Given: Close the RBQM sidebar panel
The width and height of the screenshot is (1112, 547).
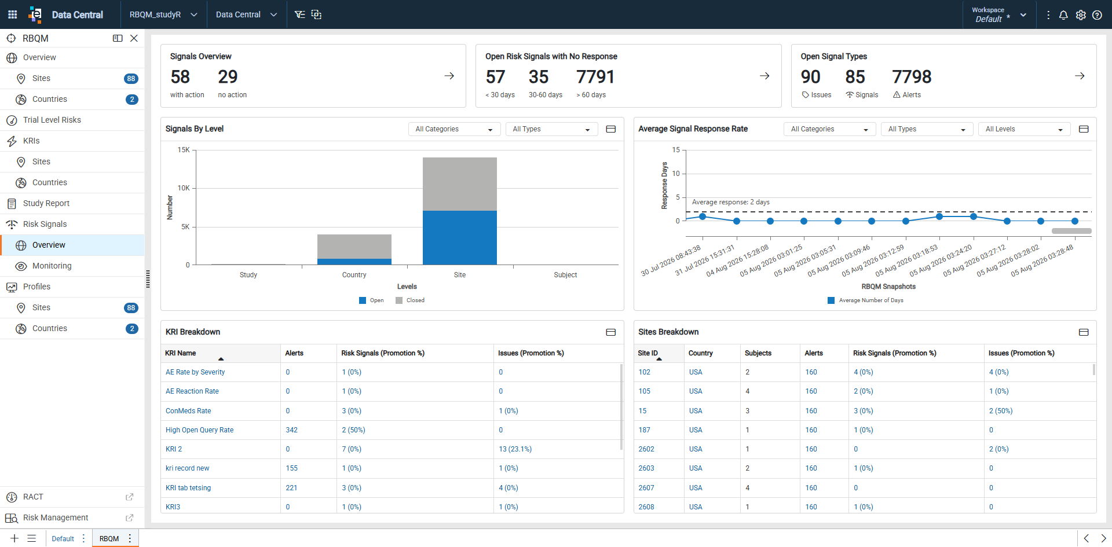Looking at the screenshot, I should [134, 38].
